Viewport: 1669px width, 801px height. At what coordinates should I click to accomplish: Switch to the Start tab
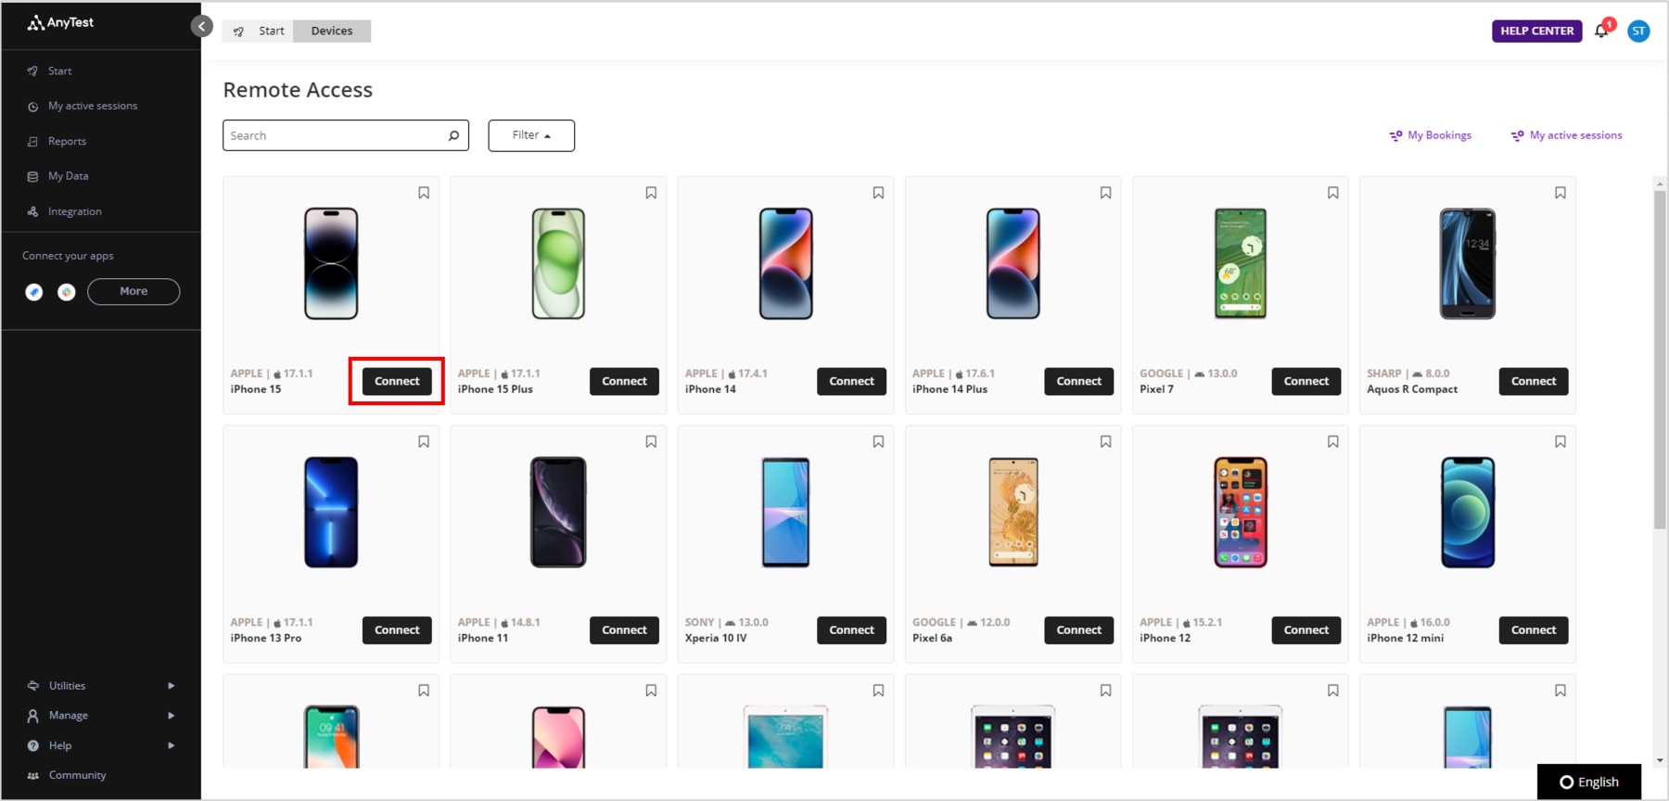pyautogui.click(x=259, y=31)
